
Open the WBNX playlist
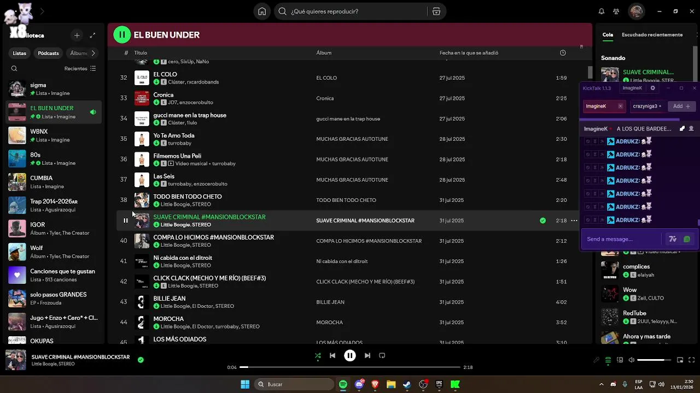tap(54, 135)
